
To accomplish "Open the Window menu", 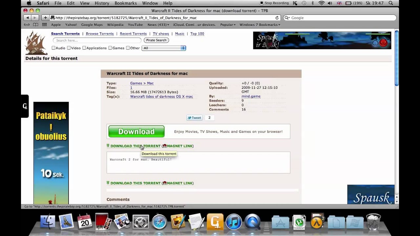I will (x=150, y=3).
